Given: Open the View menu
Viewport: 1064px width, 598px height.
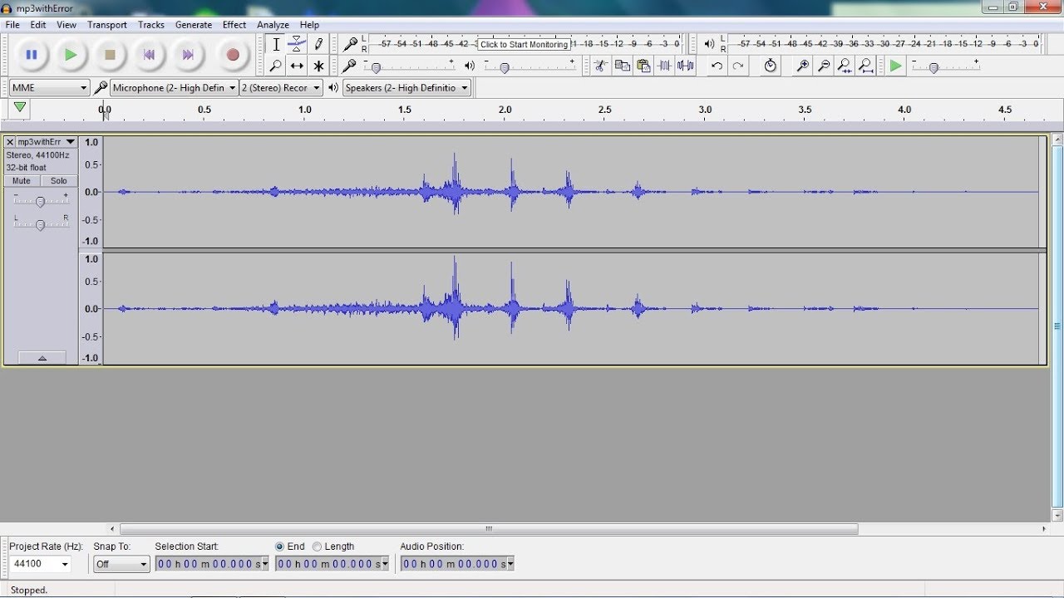Looking at the screenshot, I should (66, 25).
